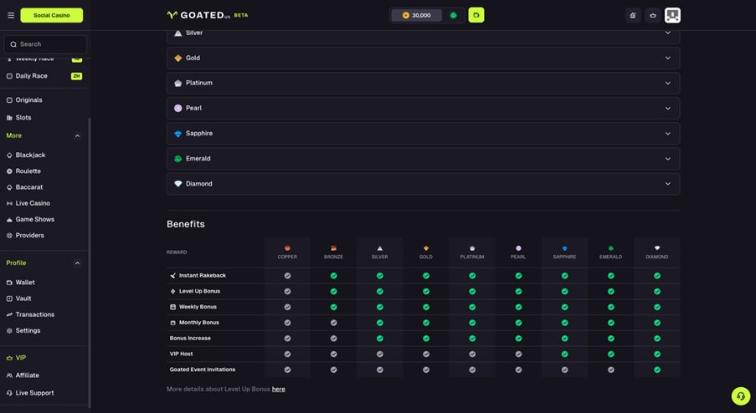The image size is (756, 413).
Task: Open the gift rewards icon in the header
Action: 633,15
